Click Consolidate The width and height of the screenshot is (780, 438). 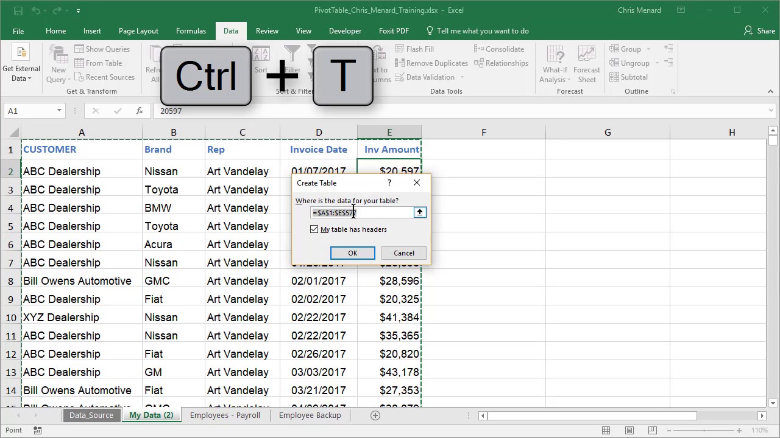(499, 49)
